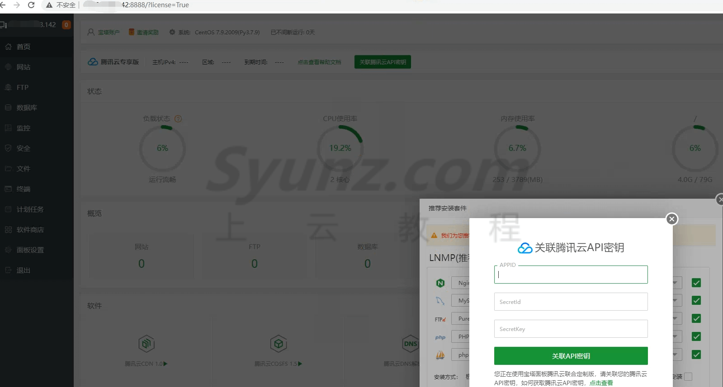Click the disk usage gauge for /
The height and width of the screenshot is (387, 723).
coord(695,148)
